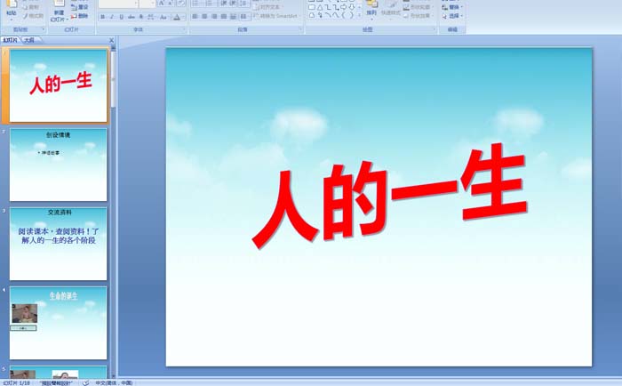Click the Copy (复制) icon
Screen dimensions: 622x386
[26, 7]
